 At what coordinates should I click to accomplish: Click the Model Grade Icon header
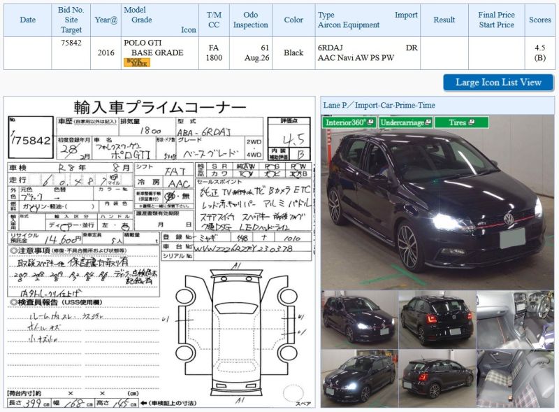[160, 20]
